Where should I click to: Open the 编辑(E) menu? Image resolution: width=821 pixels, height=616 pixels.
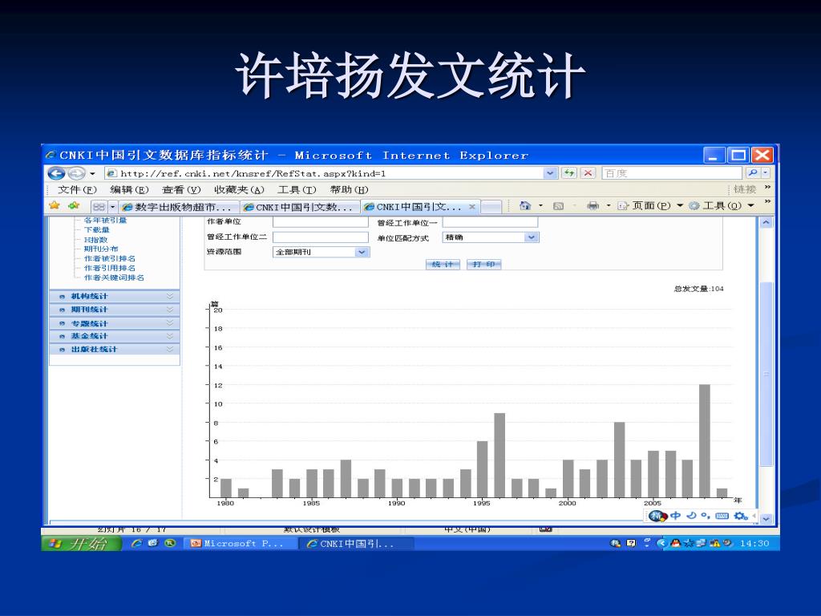129,189
